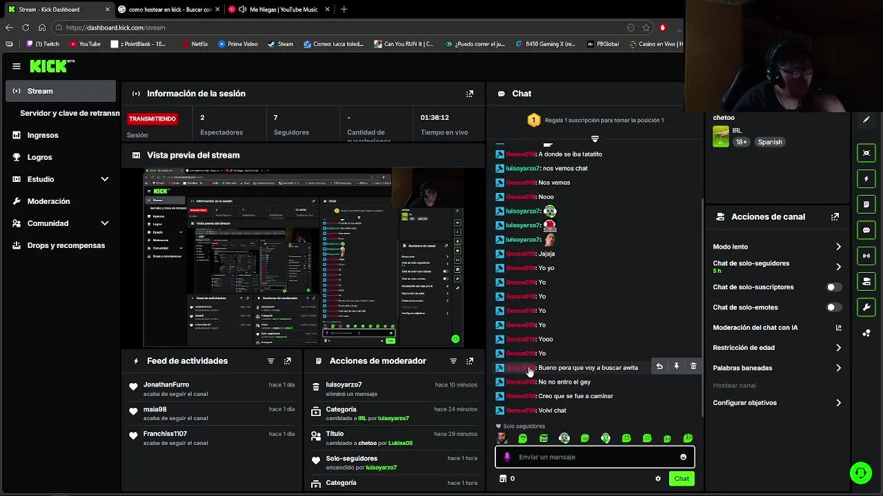The image size is (883, 496).
Task: Reload the page with browser refresh button
Action: pyautogui.click(x=26, y=28)
